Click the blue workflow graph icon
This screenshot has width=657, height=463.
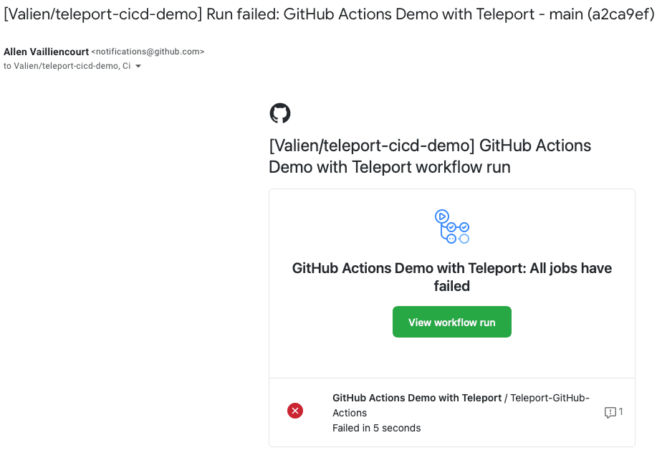[451, 226]
